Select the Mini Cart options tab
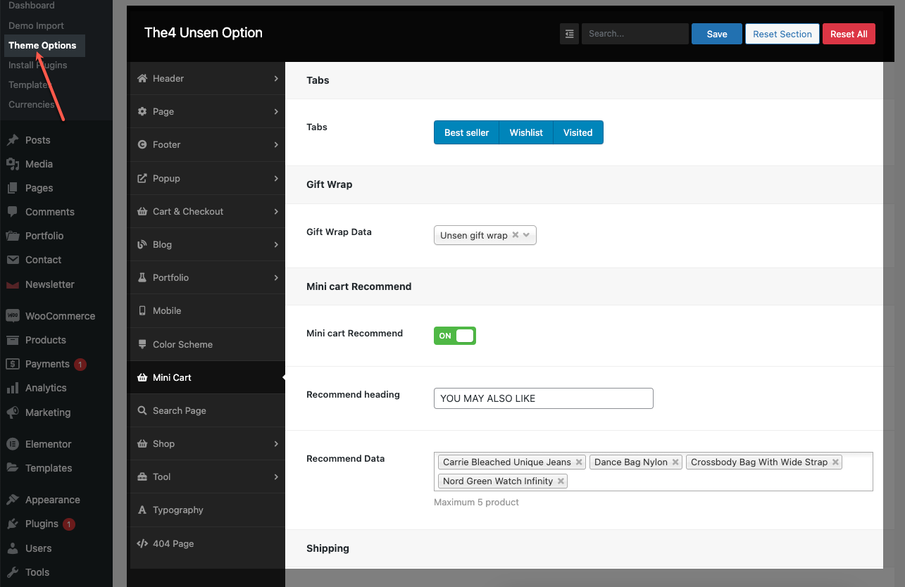Image resolution: width=905 pixels, height=587 pixels. [x=208, y=377]
